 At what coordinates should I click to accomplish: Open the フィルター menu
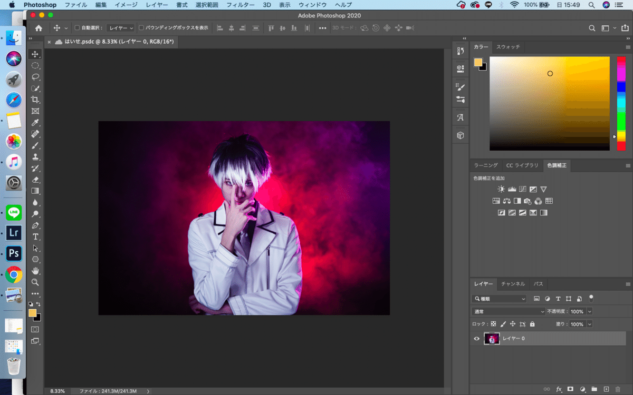click(x=240, y=5)
